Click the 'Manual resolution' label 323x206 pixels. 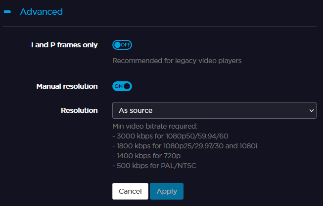click(x=67, y=86)
